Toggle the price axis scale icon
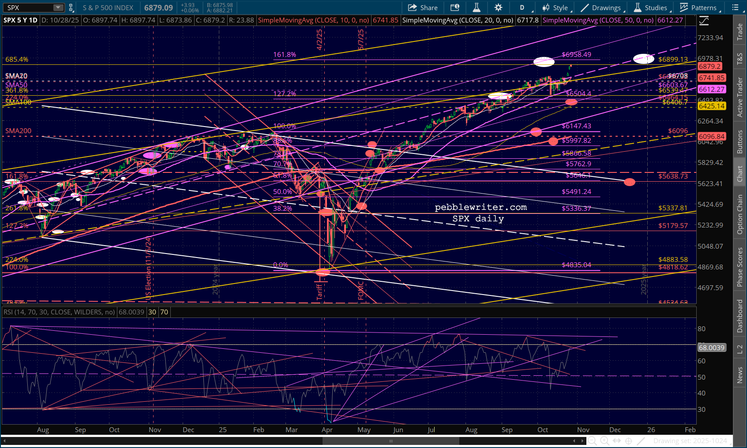This screenshot has width=747, height=448. [704, 20]
